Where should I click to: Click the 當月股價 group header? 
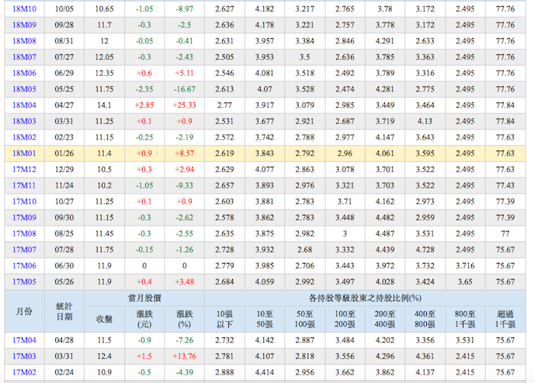(144, 298)
